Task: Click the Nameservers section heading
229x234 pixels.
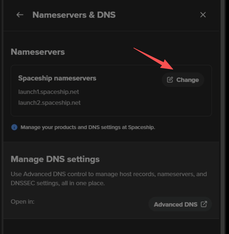Action: 38,52
